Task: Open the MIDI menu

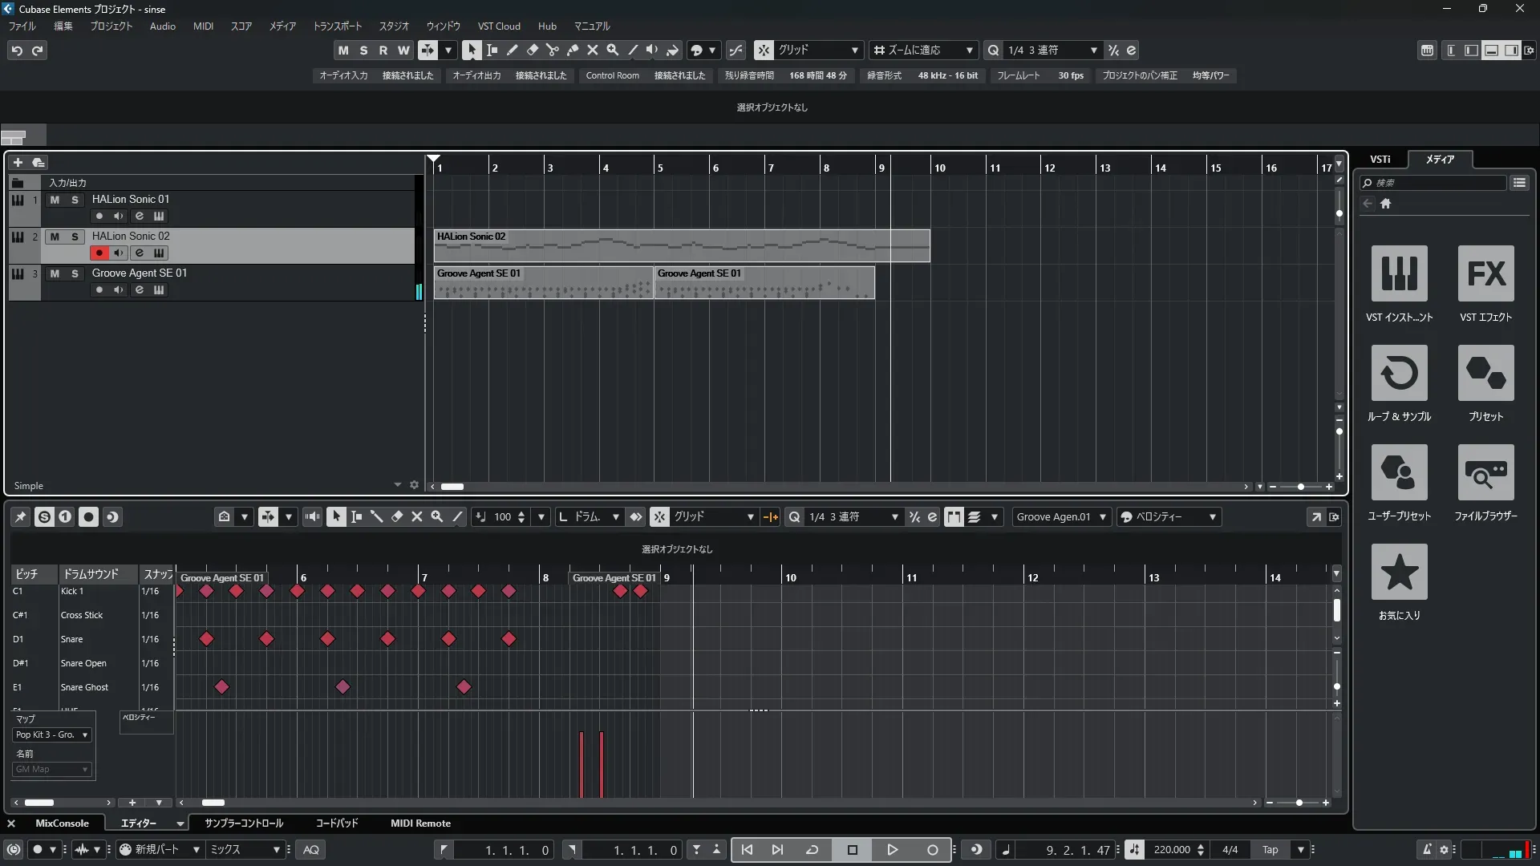Action: (203, 26)
